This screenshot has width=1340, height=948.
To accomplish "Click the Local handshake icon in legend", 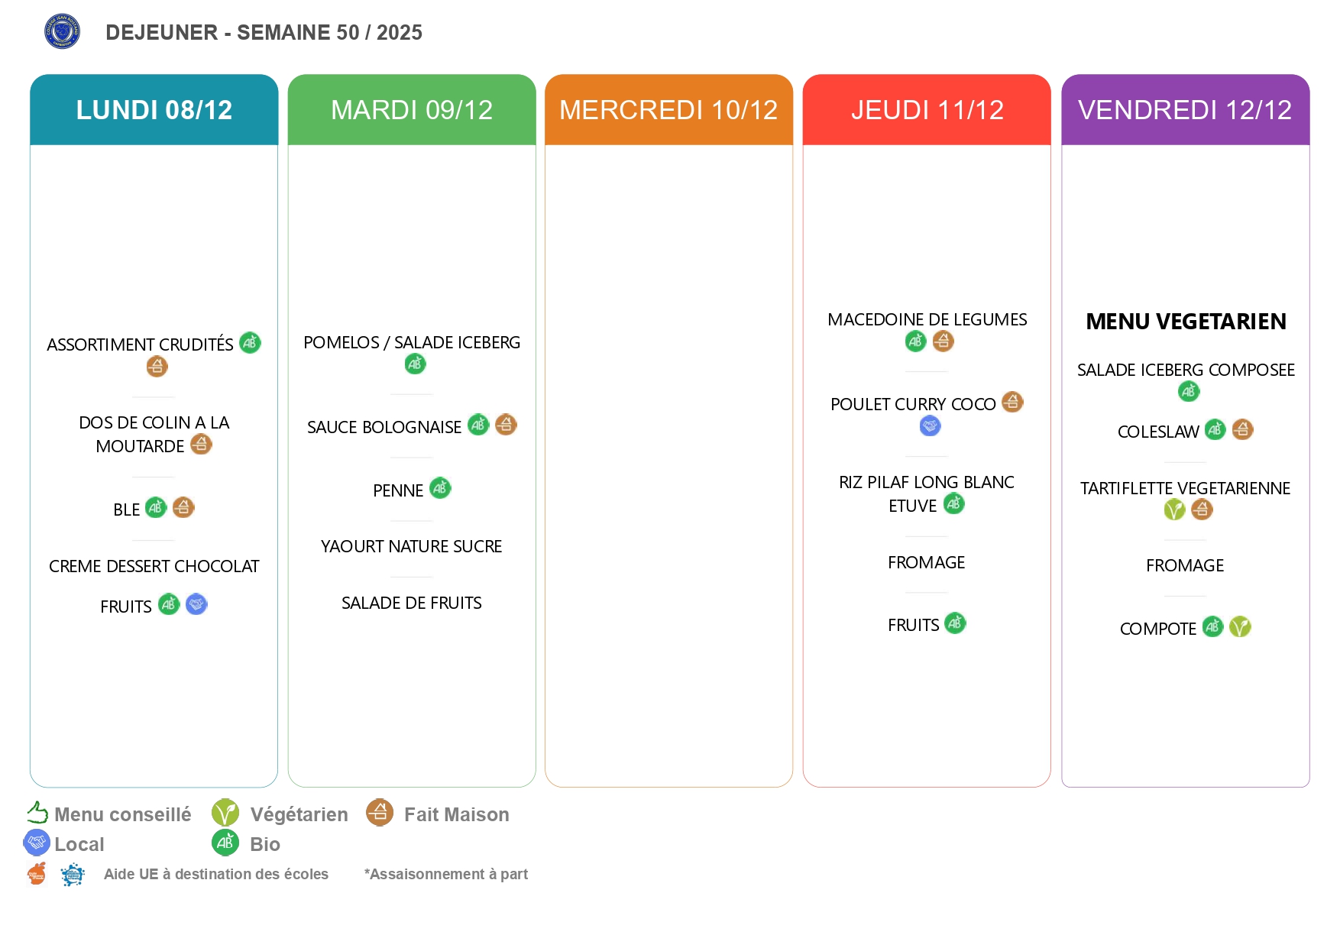I will click(x=37, y=843).
